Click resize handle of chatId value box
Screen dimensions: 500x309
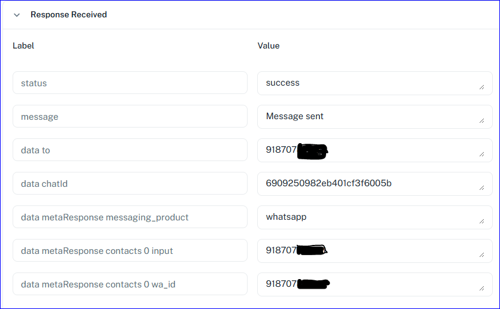pos(481,188)
